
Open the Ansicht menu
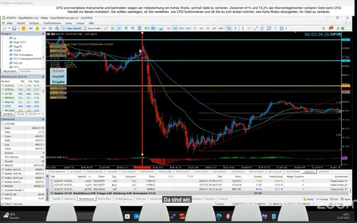(x=21, y=23)
